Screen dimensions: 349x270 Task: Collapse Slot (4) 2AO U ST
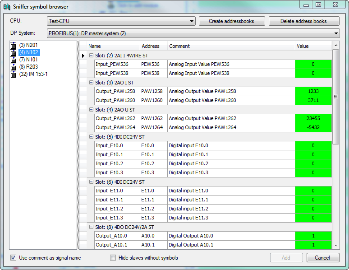coord(91,109)
